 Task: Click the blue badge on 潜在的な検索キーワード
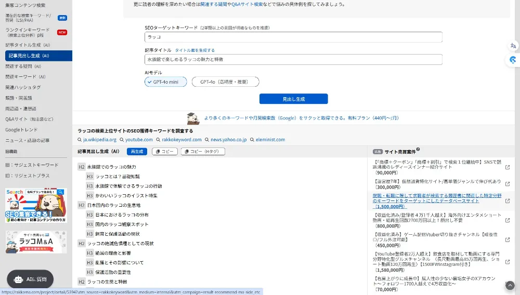pos(62,18)
